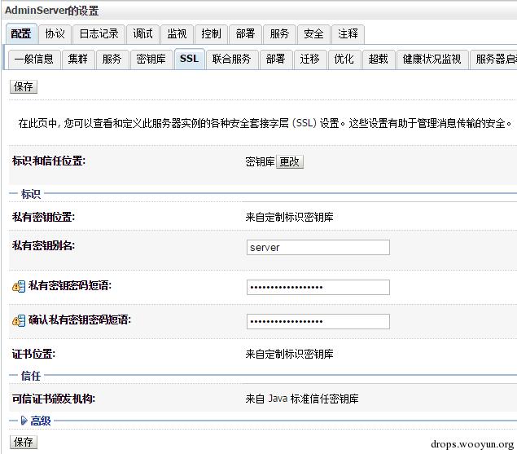Viewport: 517px width, 454px height.
Task: Open the top-row 服务 tab
Action: coord(279,33)
